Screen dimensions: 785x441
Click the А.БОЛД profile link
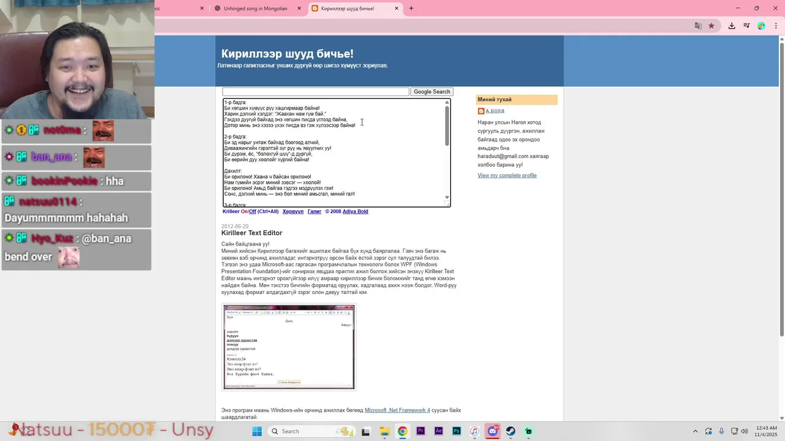point(495,111)
